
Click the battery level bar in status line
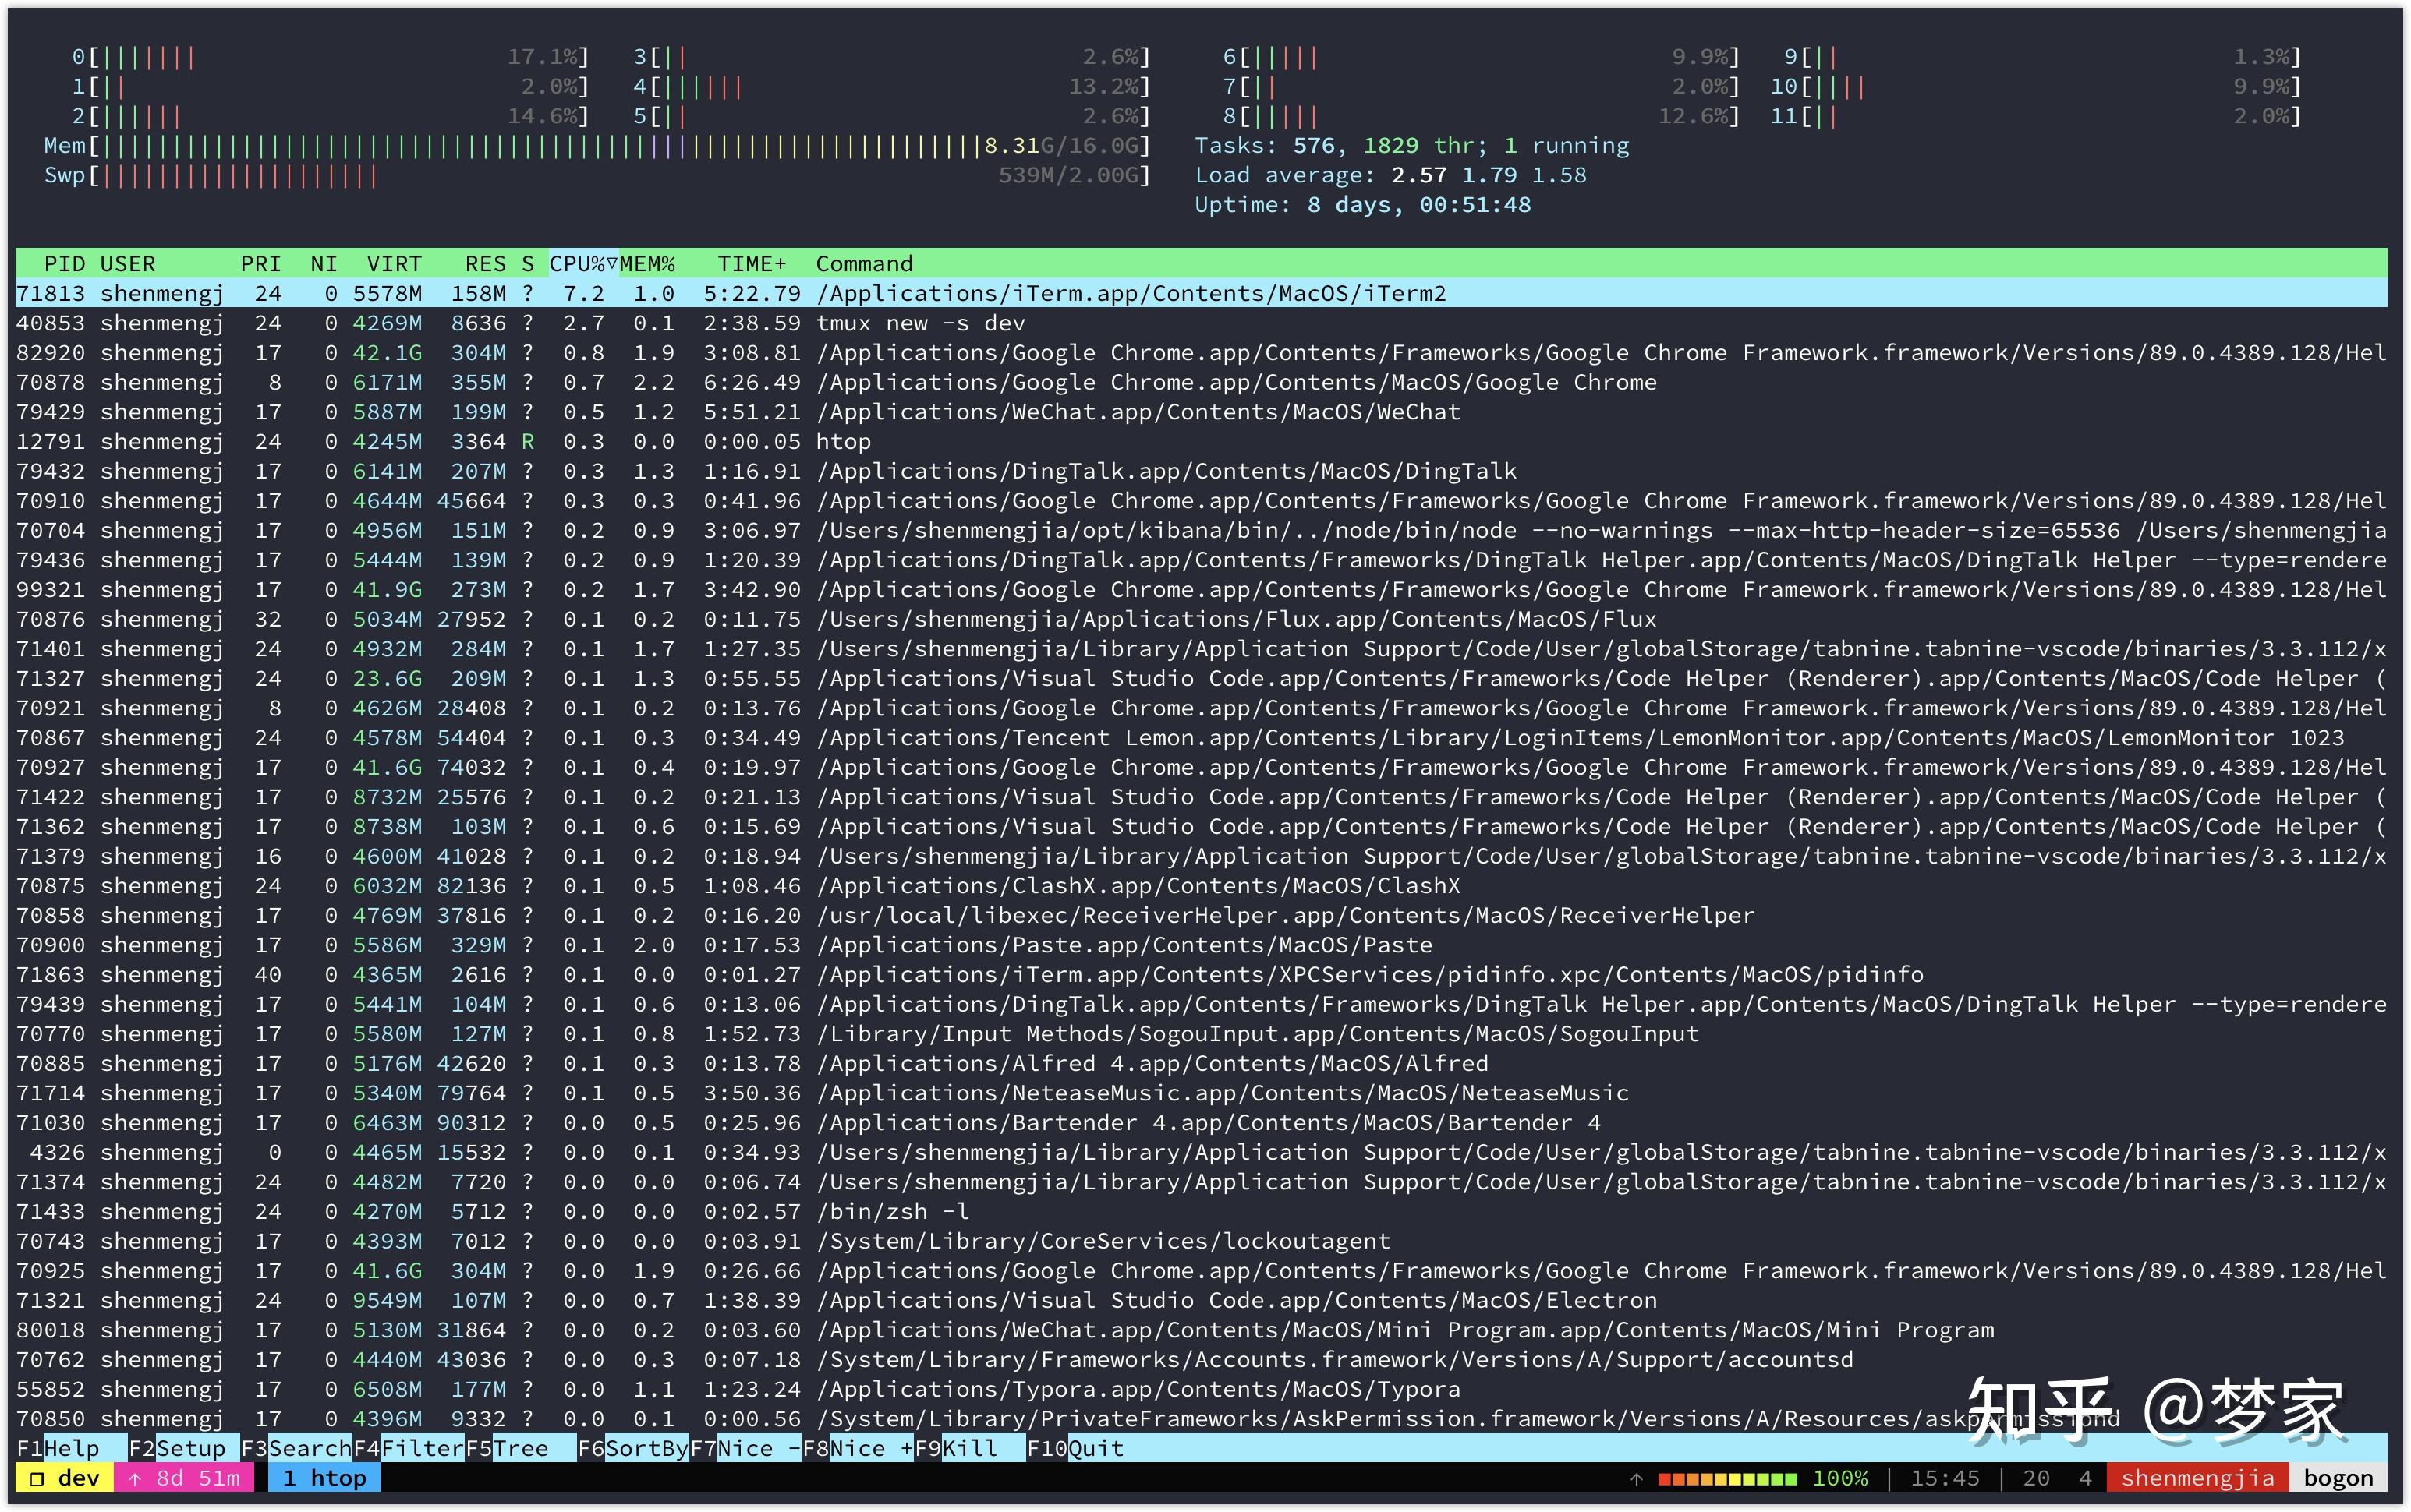point(1726,1478)
